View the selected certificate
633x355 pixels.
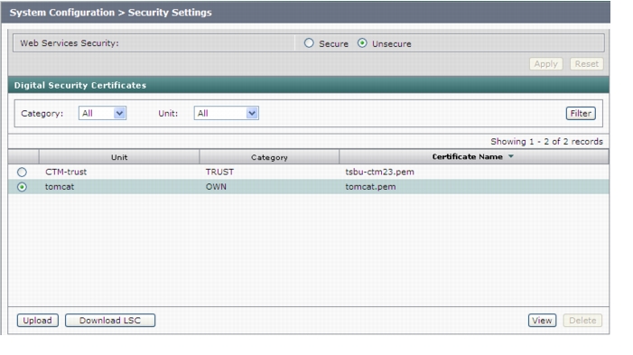tap(542, 321)
